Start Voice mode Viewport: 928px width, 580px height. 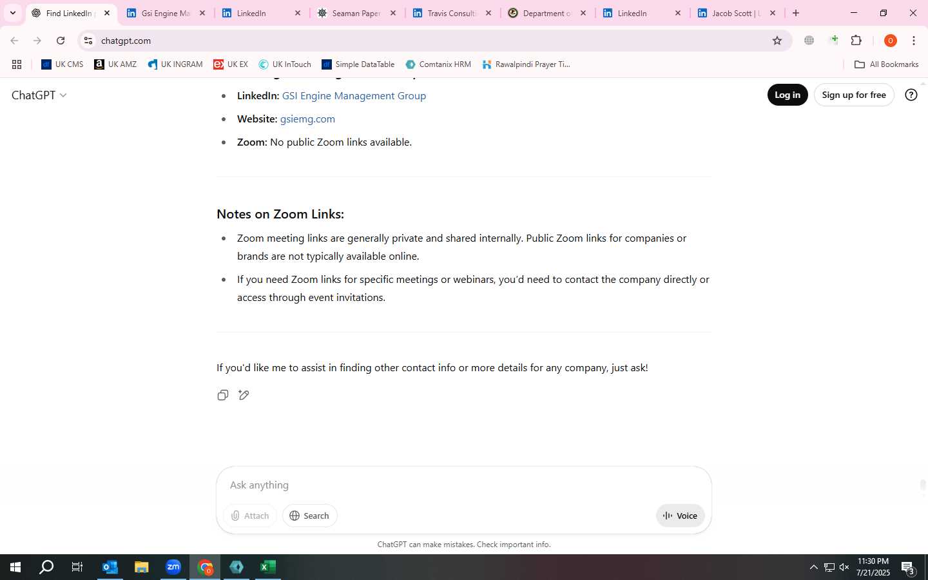(681, 516)
